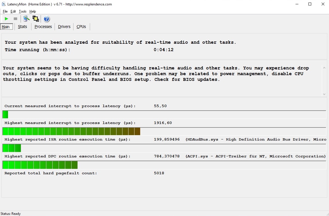Maximize the LatencyMon window

click(x=310, y=4)
